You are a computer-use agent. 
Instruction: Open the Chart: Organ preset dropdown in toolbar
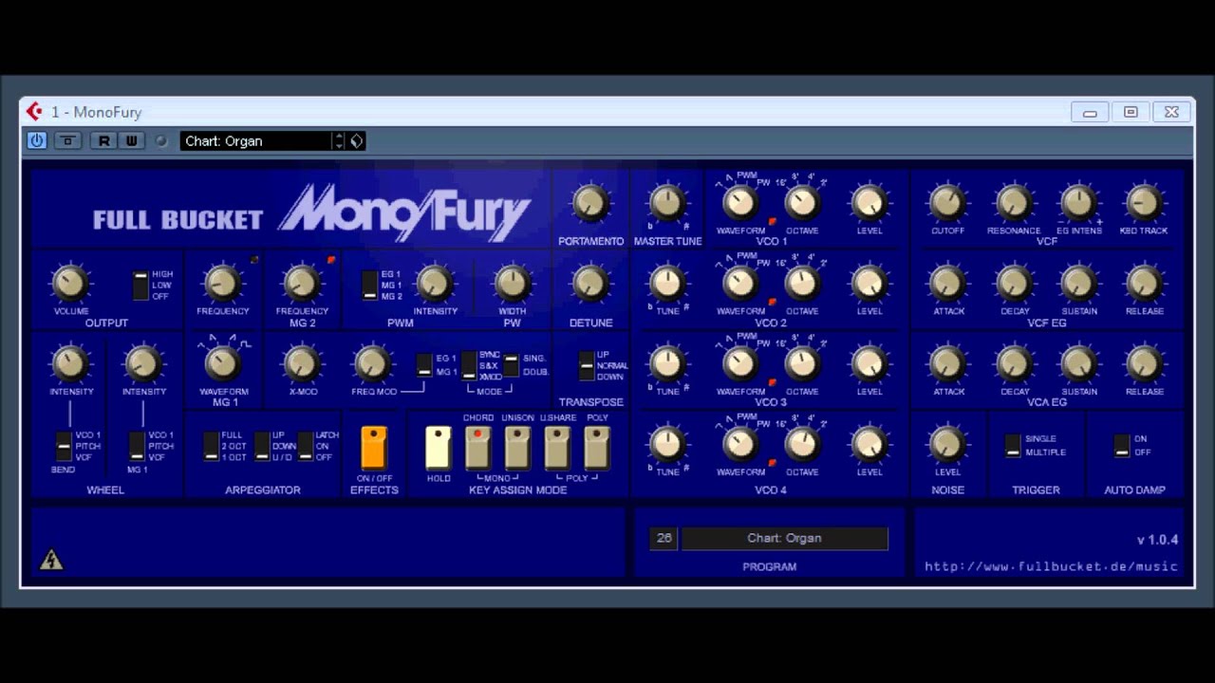[x=256, y=140]
